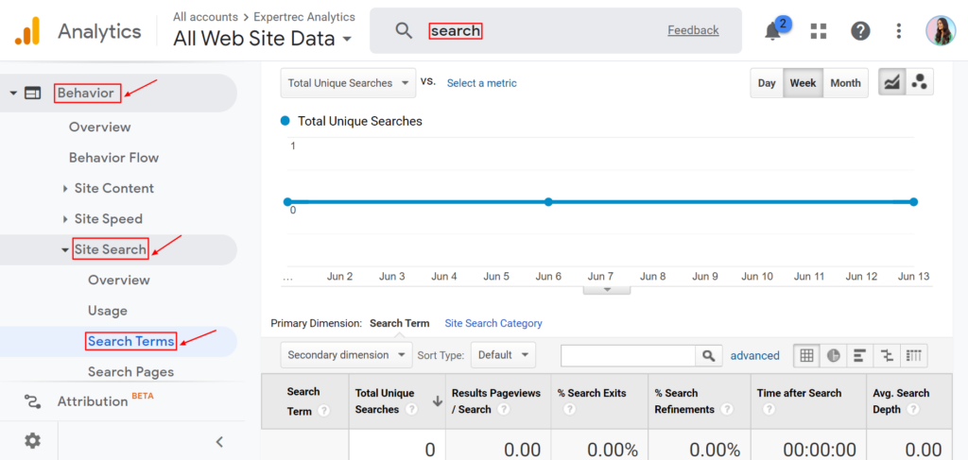Focus the table filter input field
The height and width of the screenshot is (460, 968).
pyautogui.click(x=628, y=355)
